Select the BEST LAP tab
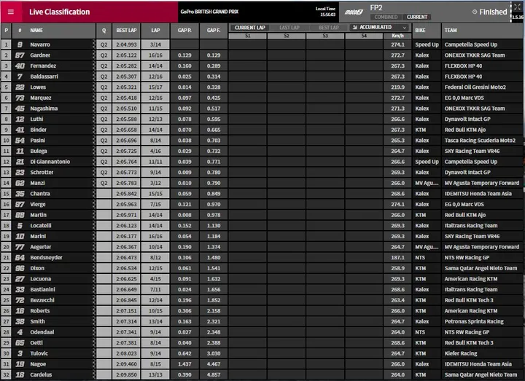 [x=328, y=28]
